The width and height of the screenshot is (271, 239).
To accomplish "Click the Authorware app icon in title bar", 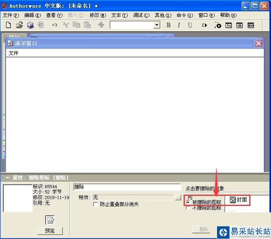I will [x=4, y=6].
